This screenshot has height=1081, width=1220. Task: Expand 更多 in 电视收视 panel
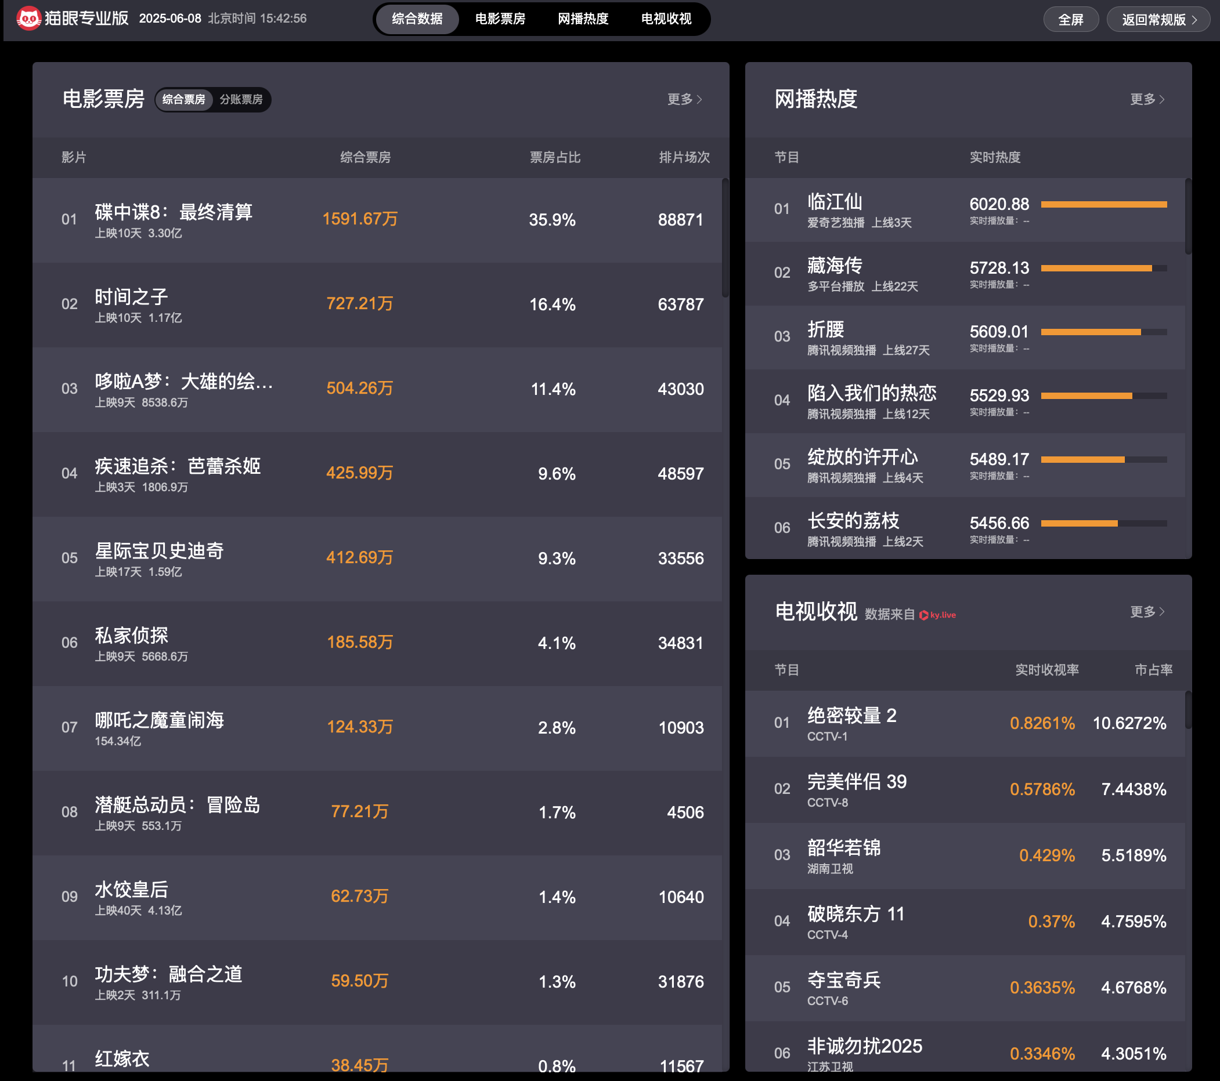(x=1147, y=612)
